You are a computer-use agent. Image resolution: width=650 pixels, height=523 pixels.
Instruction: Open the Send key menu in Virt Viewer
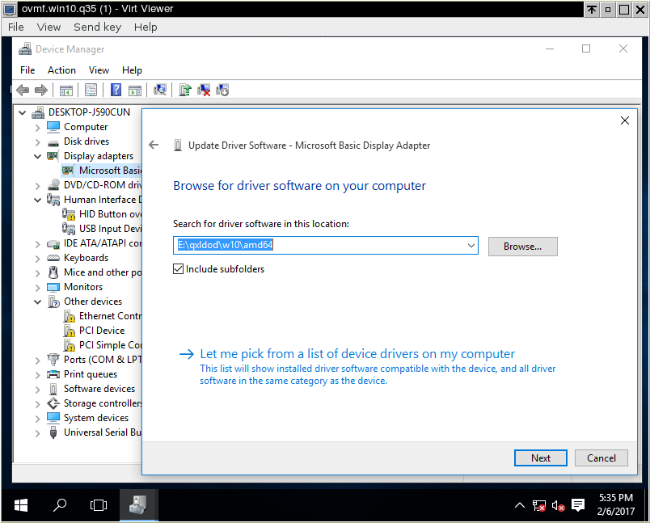(97, 27)
